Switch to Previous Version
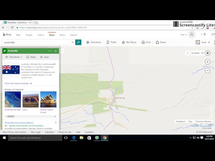This screenshot has width=215, height=161. (x=203, y=121)
